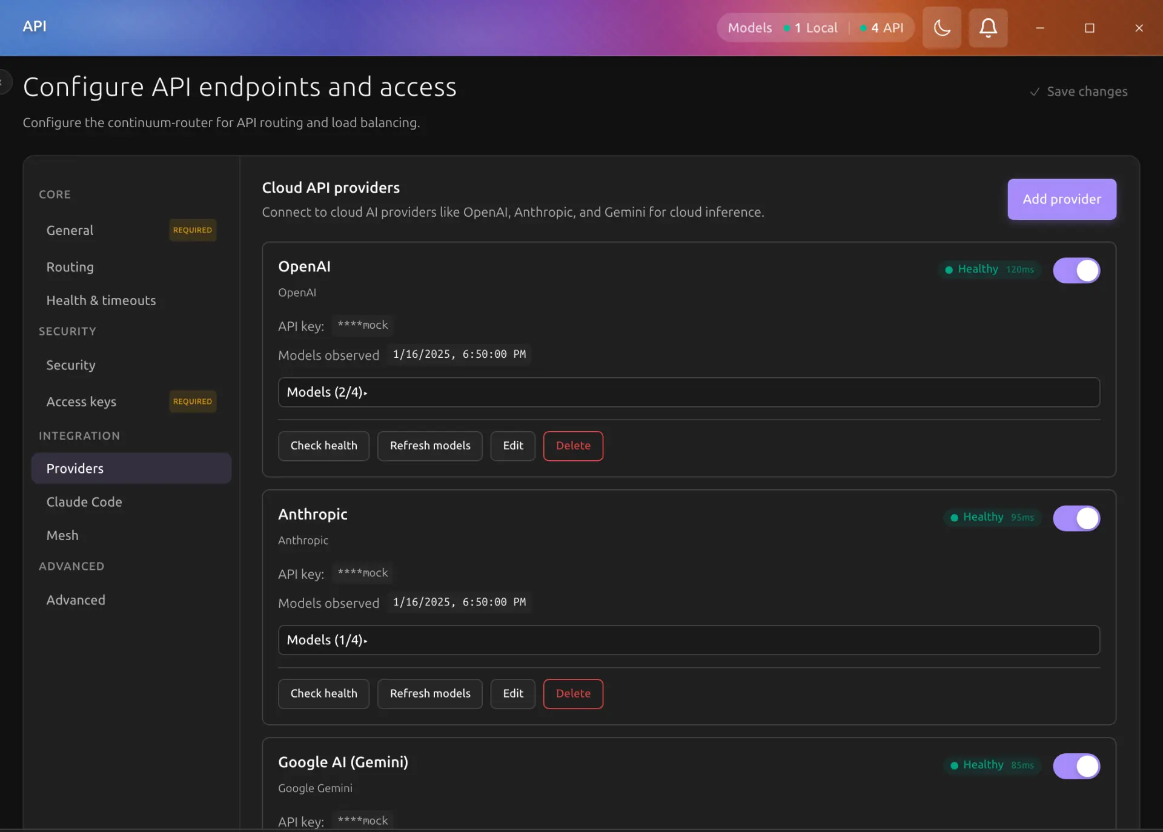Open notifications via the bell icon

coord(988,28)
